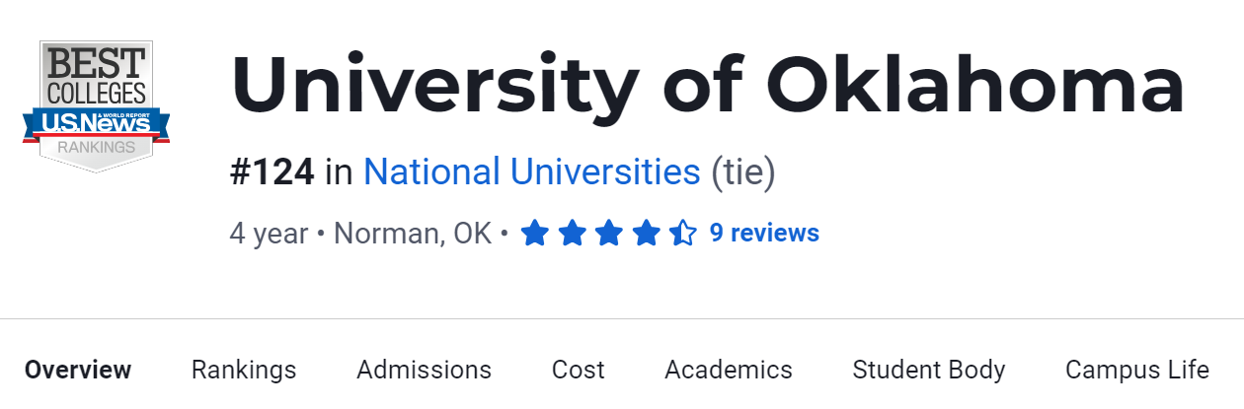Select the Overview tab
Viewport: 1244px width, 409px height.
pos(78,370)
